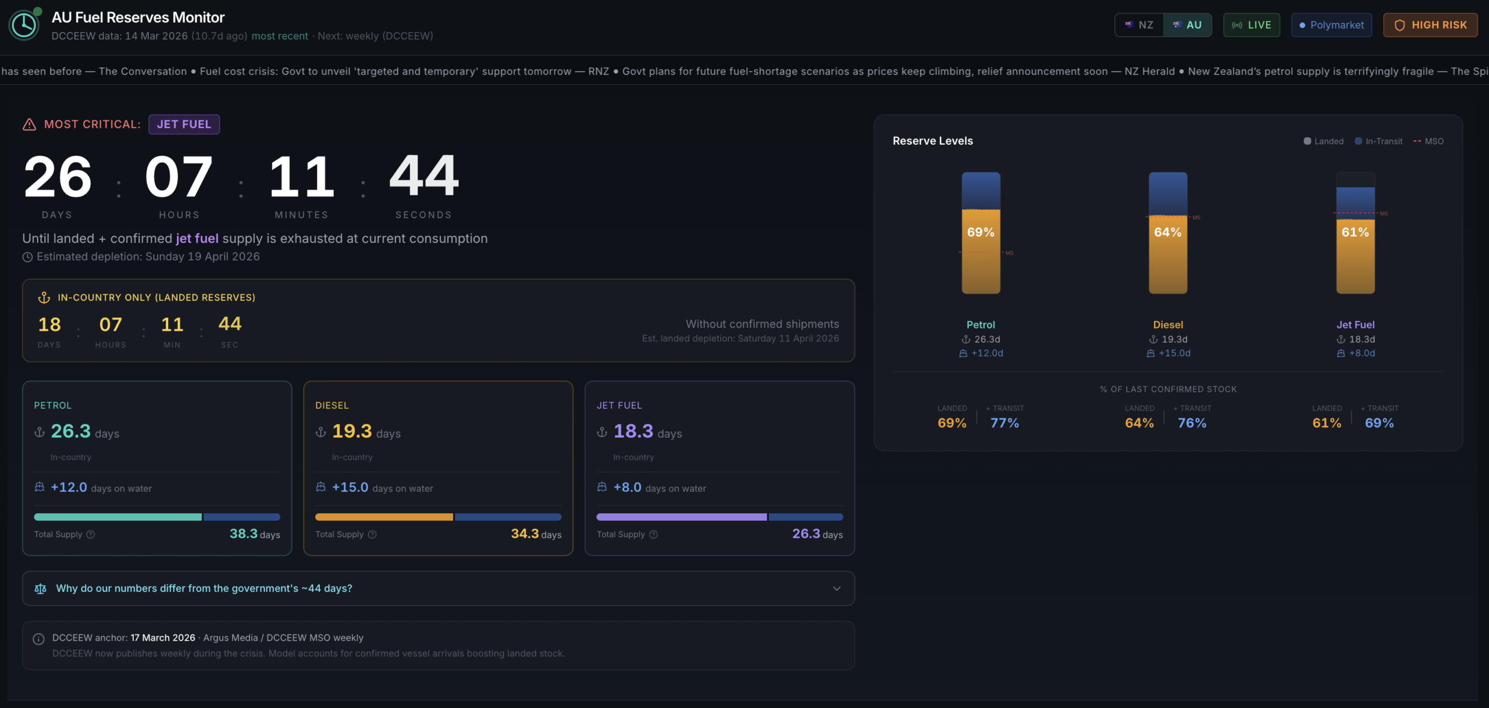Click the balance scale icon
1489x708 pixels.
40,589
